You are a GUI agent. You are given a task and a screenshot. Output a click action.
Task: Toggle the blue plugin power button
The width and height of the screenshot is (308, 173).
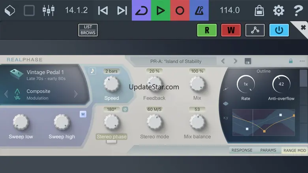pyautogui.click(x=279, y=30)
